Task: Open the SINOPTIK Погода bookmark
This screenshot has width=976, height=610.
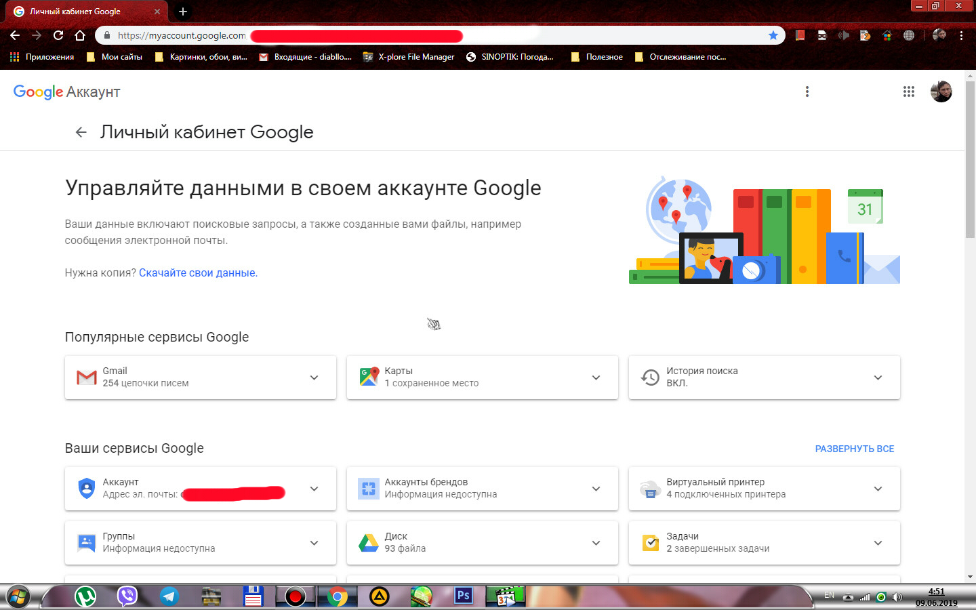Action: pos(510,57)
